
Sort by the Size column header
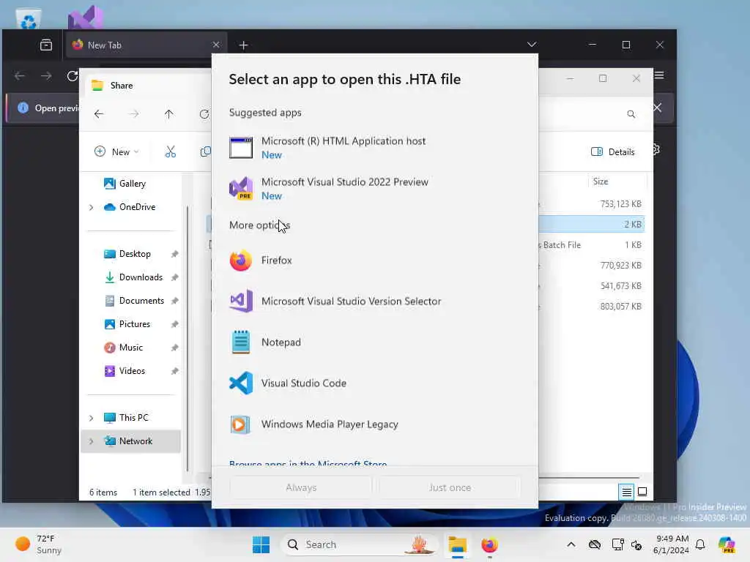[601, 181]
